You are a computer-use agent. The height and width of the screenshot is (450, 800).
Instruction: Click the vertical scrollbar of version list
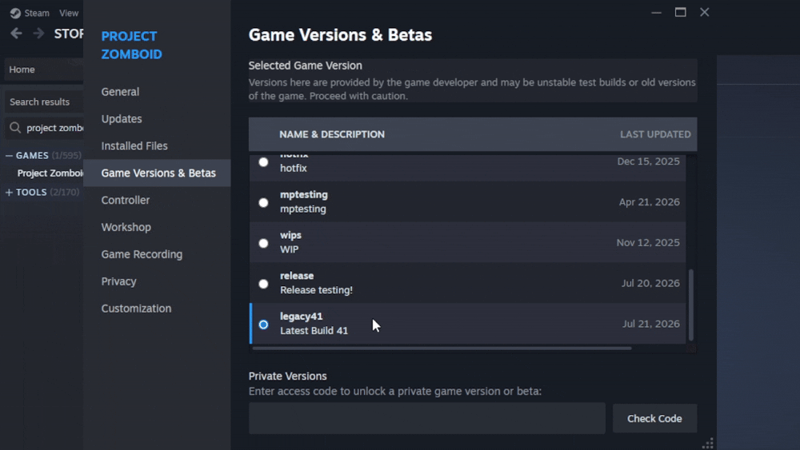click(x=691, y=305)
